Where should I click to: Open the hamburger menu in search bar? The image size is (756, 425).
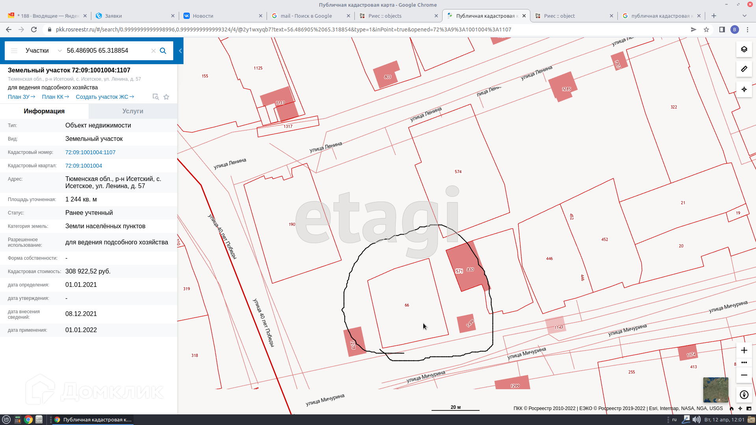14,51
